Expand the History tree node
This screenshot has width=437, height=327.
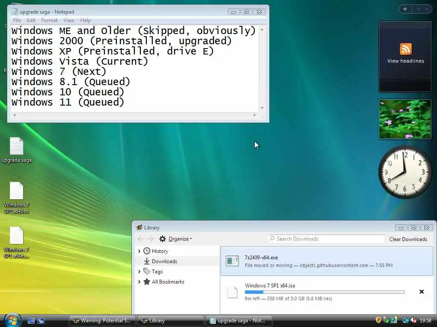139,251
